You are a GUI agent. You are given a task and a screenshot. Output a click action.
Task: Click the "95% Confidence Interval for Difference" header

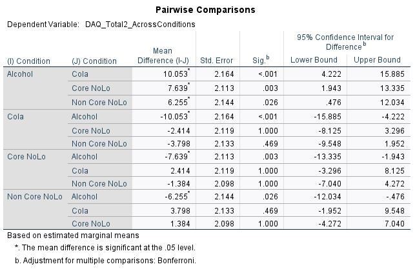click(345, 42)
